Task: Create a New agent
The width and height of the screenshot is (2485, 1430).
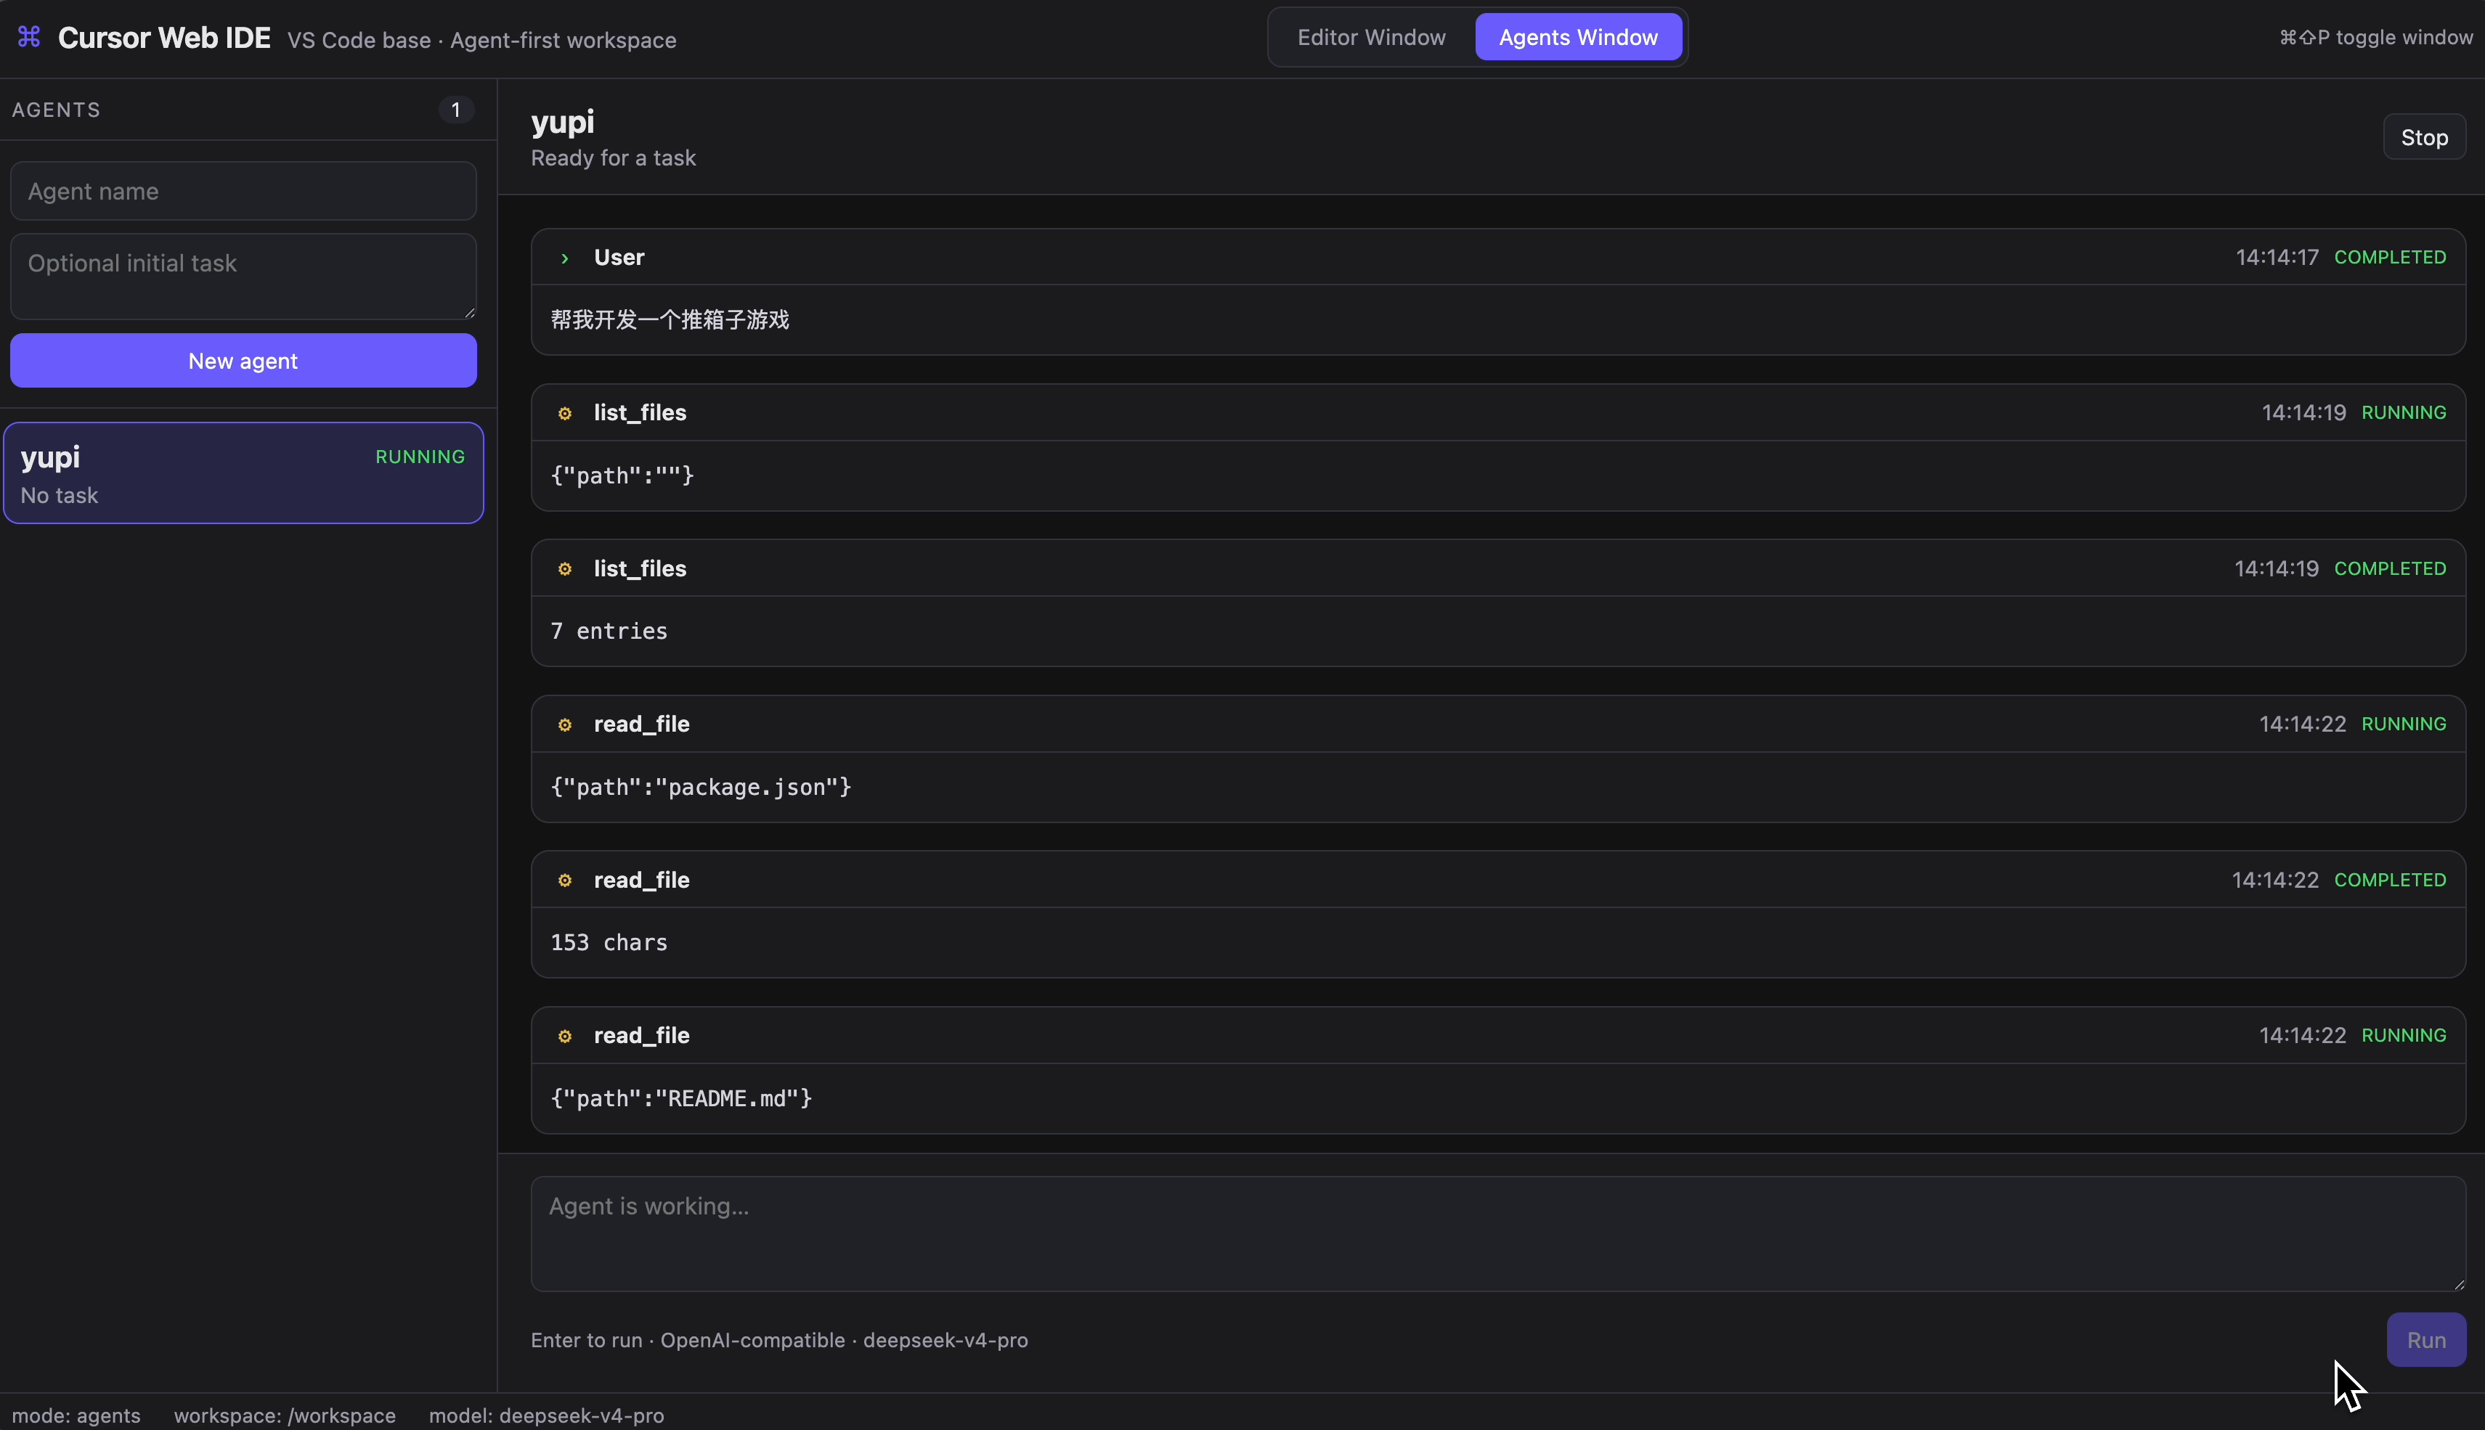Action: click(243, 361)
